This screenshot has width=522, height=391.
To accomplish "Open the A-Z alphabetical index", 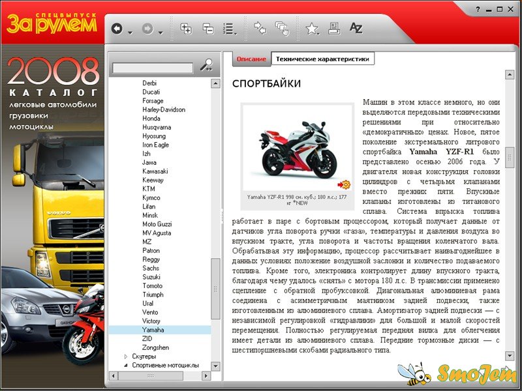I will pos(356,28).
